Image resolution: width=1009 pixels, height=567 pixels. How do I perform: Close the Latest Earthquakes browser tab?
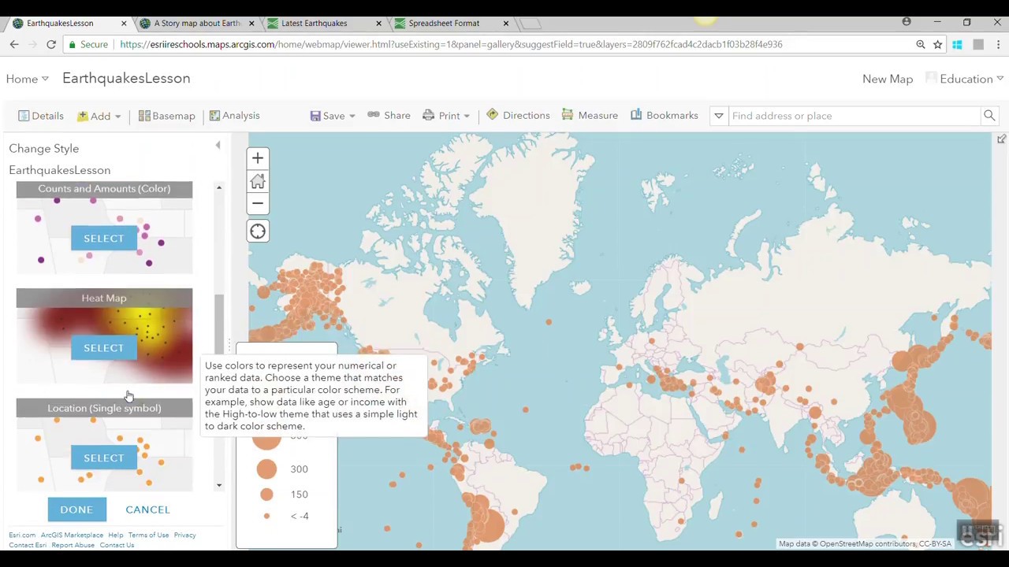pos(378,23)
